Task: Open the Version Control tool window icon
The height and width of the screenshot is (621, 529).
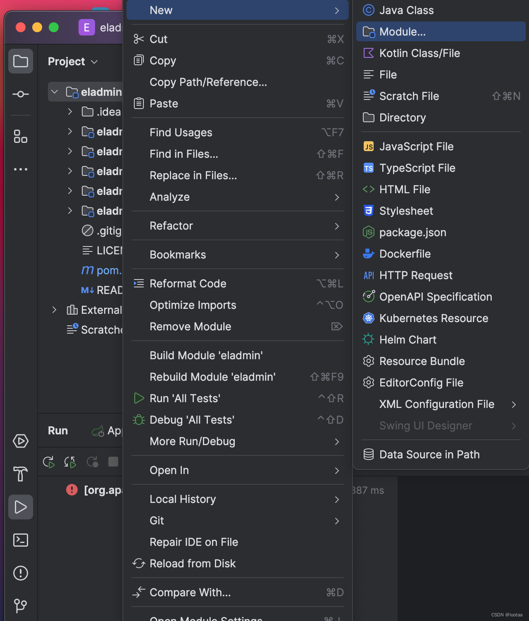Action: click(21, 606)
